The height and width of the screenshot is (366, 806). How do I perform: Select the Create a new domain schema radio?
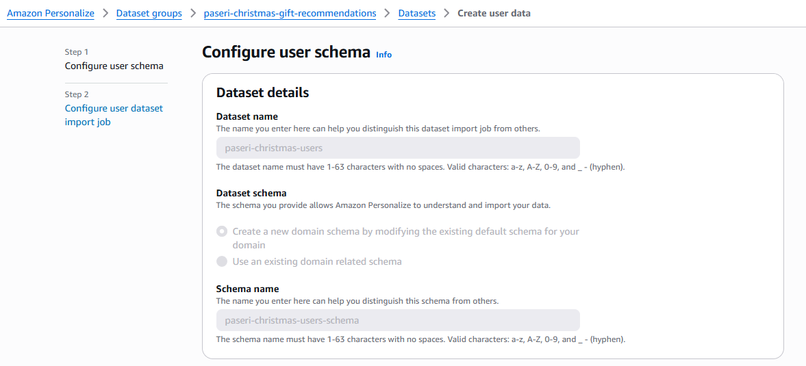222,232
